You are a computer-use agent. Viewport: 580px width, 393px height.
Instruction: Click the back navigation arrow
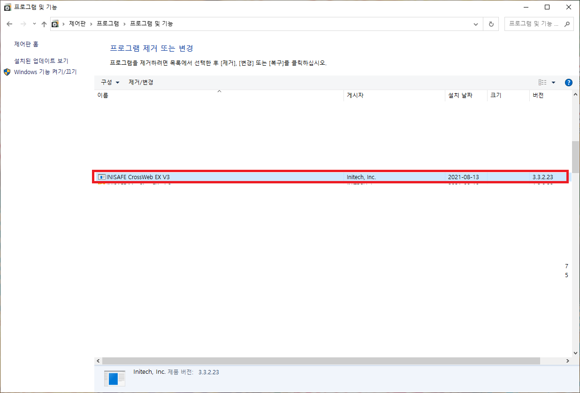pyautogui.click(x=9, y=23)
